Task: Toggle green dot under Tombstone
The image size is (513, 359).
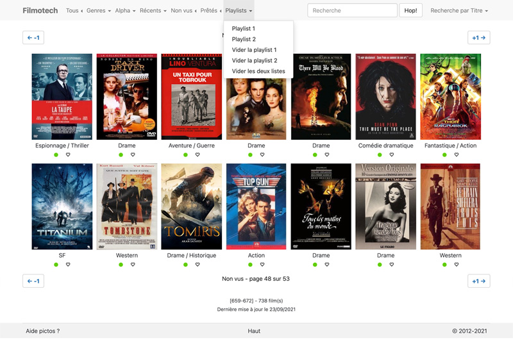Action: point(121,265)
